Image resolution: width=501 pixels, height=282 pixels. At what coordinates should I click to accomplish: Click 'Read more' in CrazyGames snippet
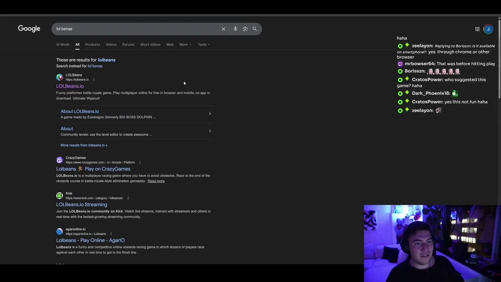point(156,181)
